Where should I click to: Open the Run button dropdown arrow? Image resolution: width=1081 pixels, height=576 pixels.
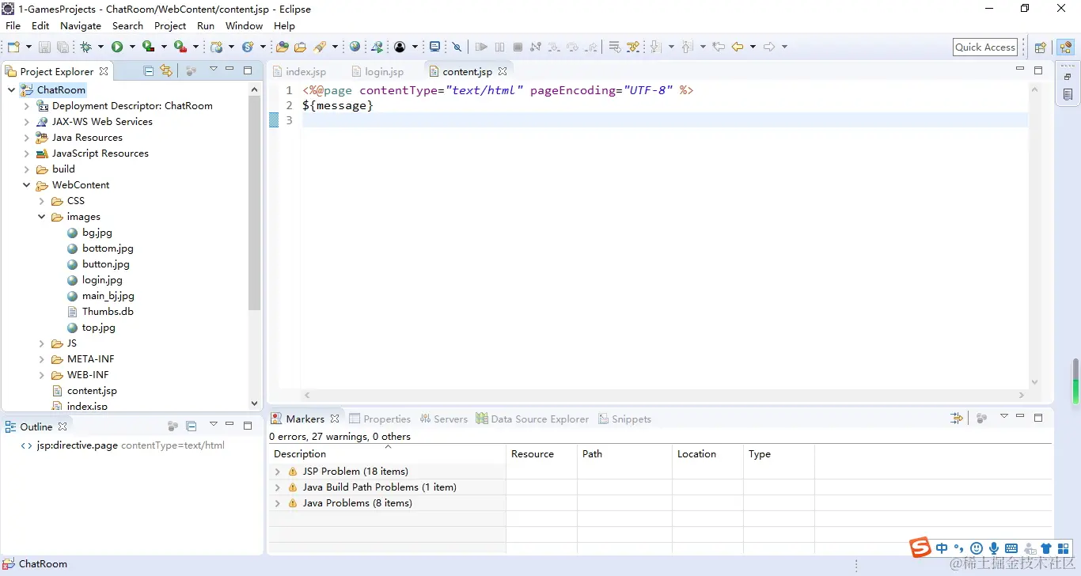tap(132, 47)
